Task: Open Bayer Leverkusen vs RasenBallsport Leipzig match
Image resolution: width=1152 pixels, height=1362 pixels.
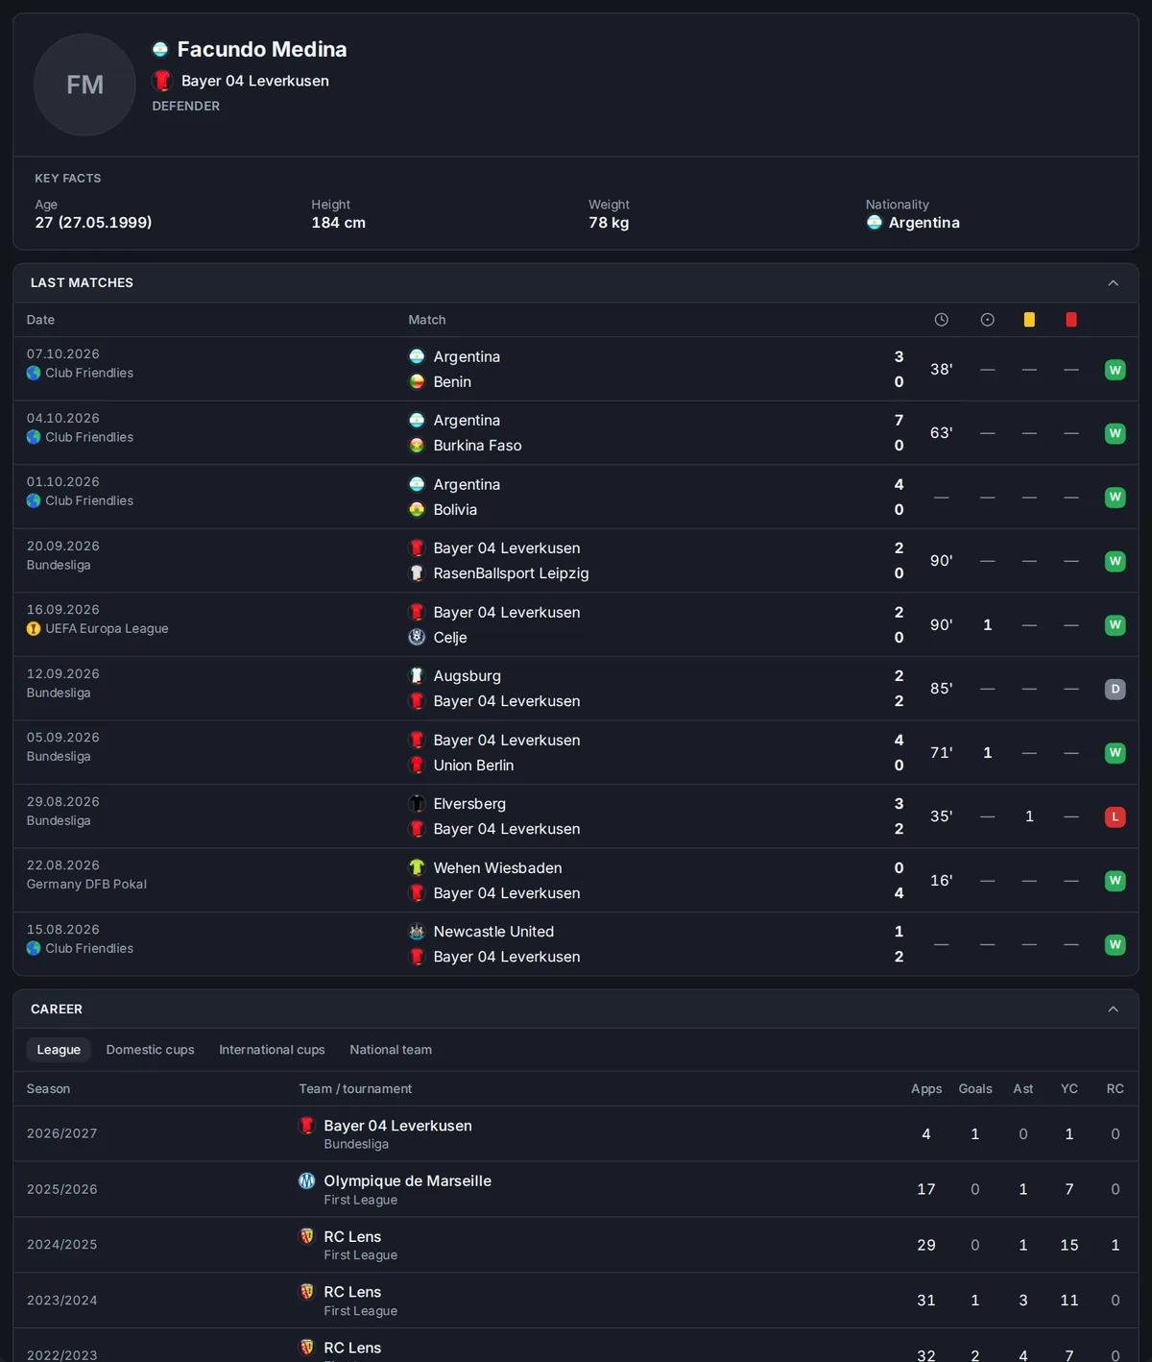Action: (576, 561)
